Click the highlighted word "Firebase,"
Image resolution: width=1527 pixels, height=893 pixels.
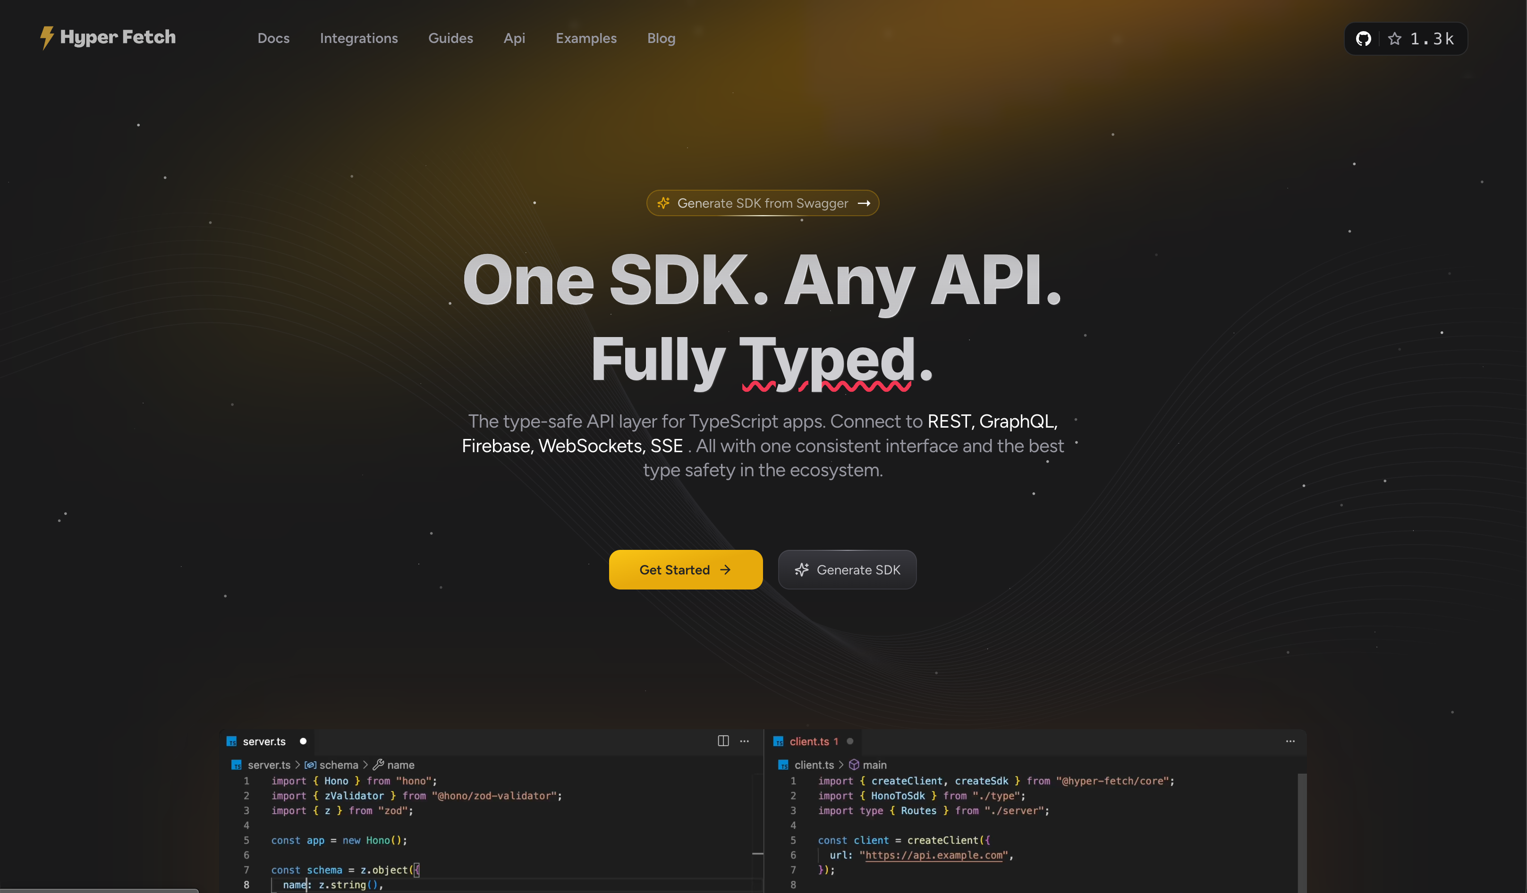[x=498, y=446]
